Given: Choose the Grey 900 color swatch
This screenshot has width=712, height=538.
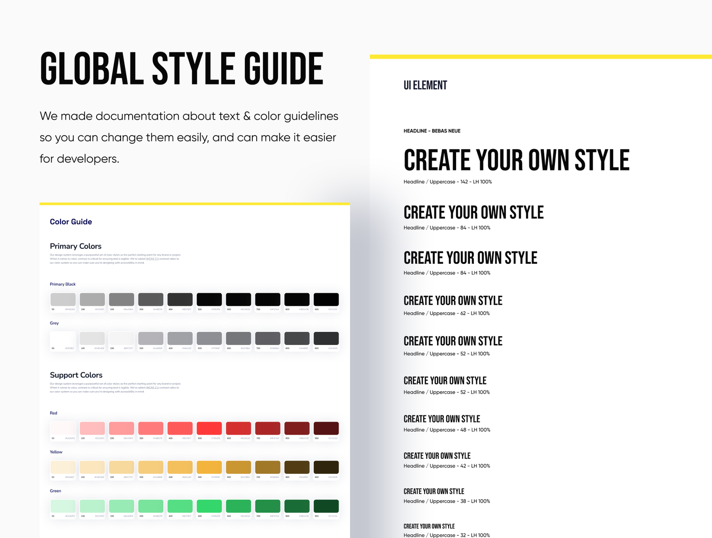Looking at the screenshot, I should (326, 339).
